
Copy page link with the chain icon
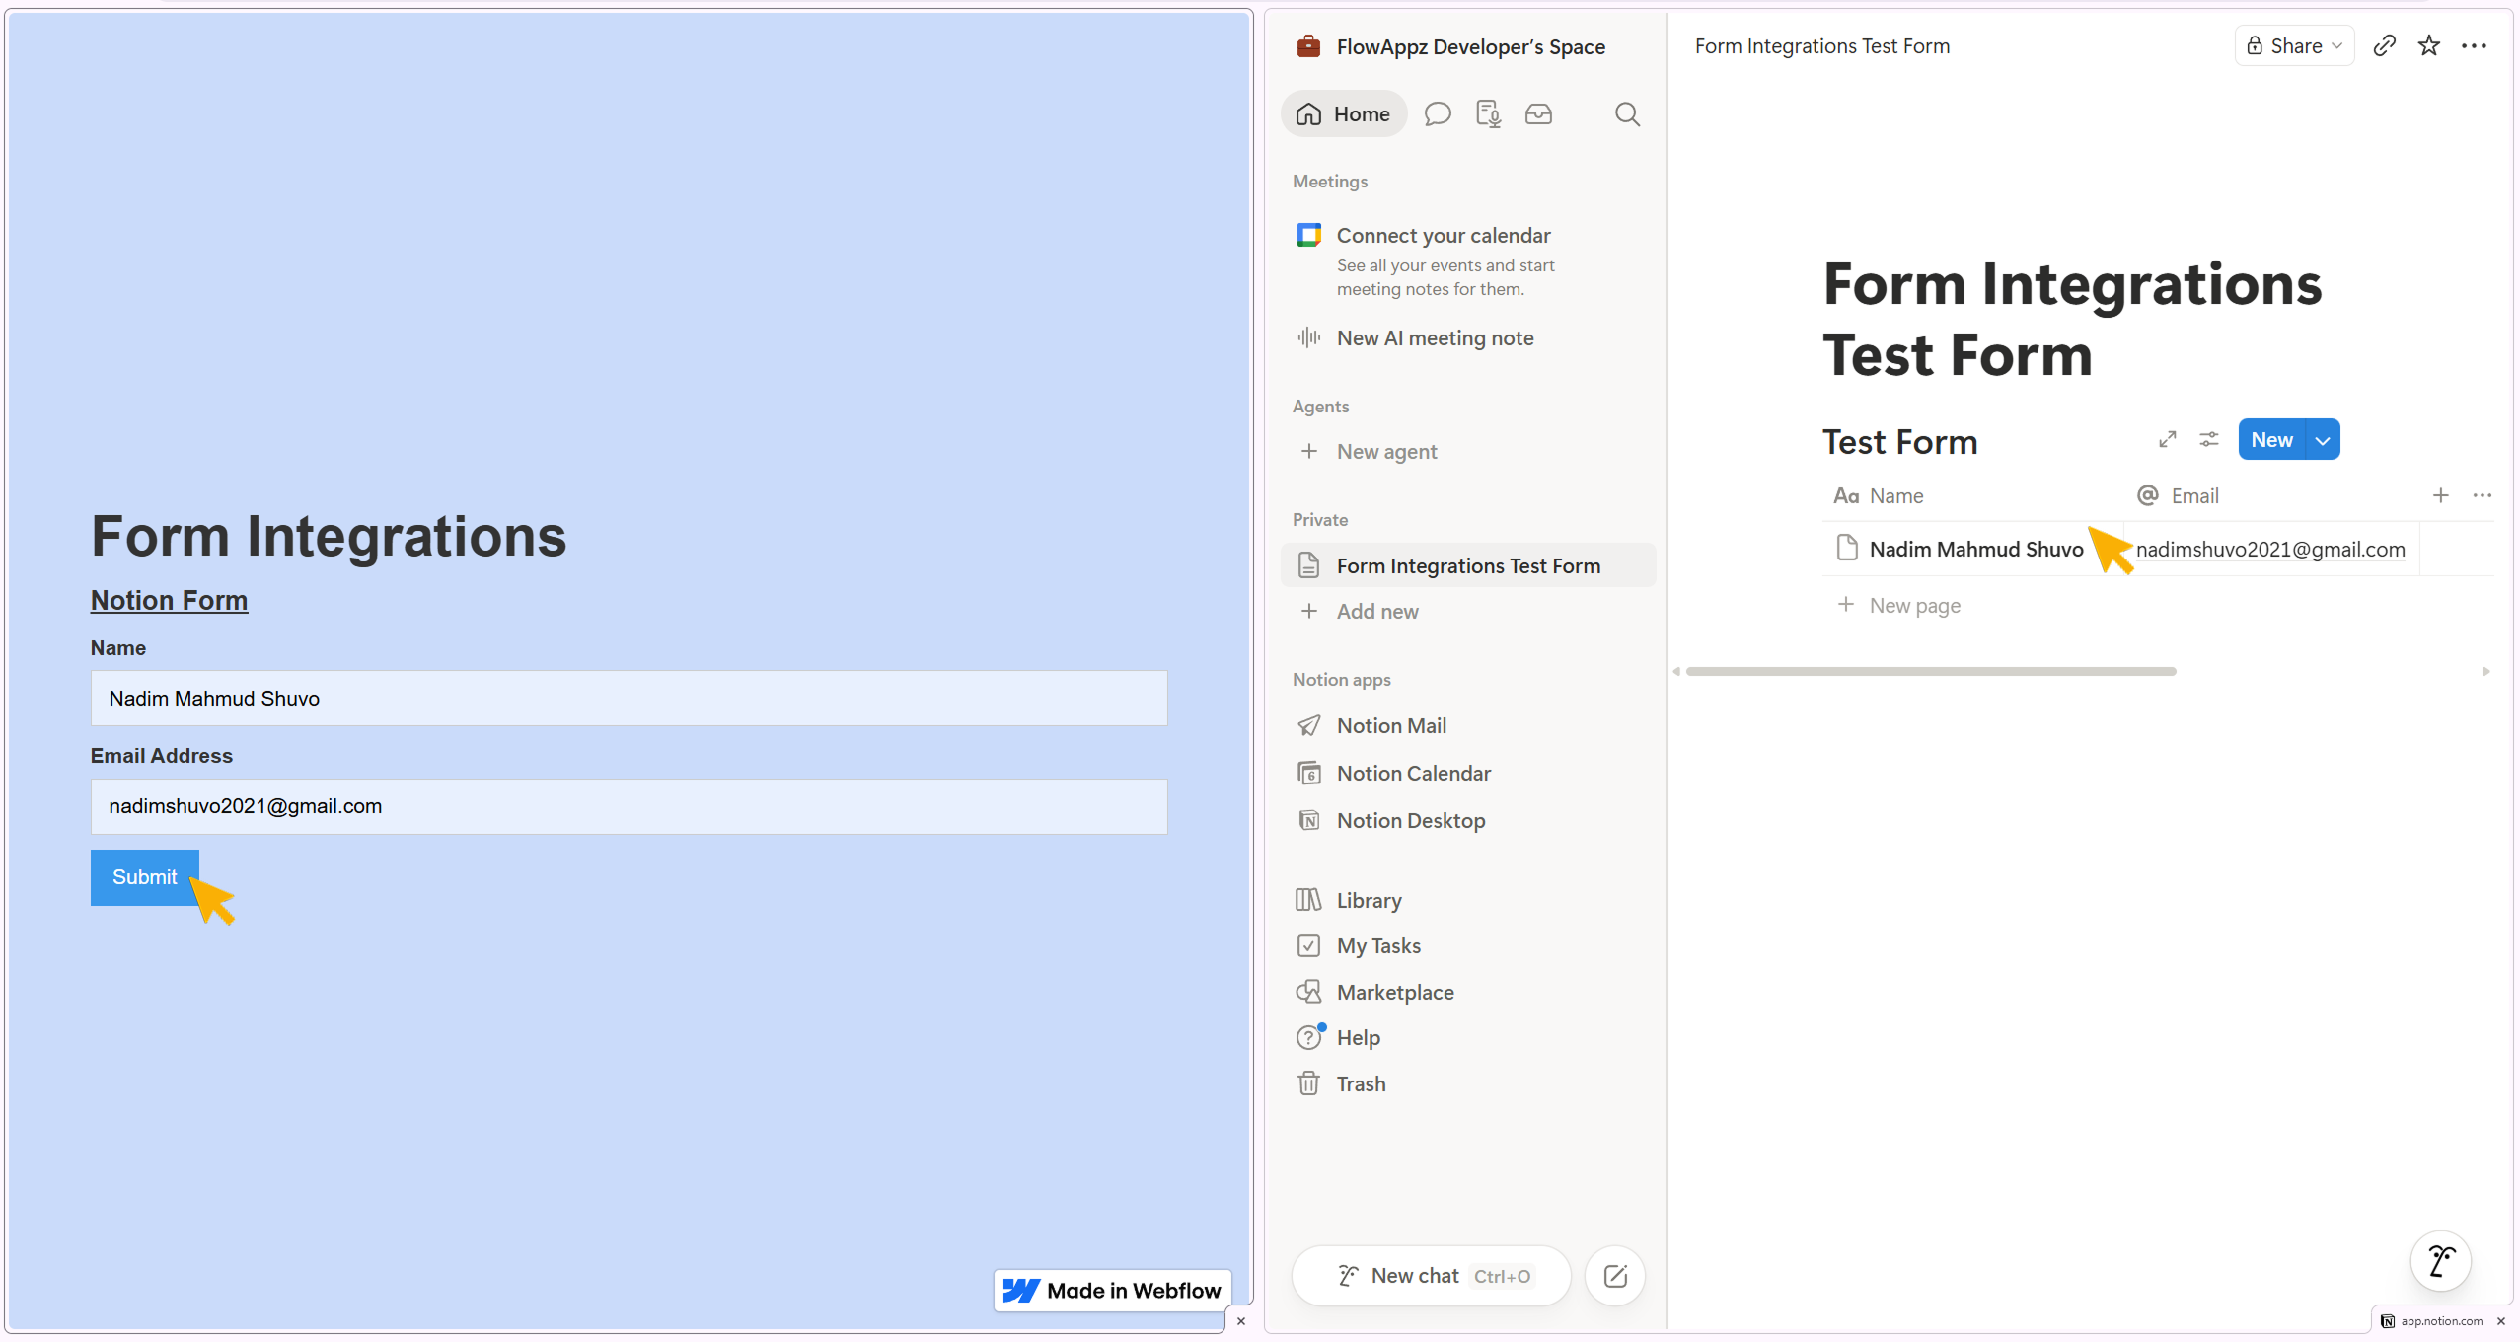pos(2385,46)
